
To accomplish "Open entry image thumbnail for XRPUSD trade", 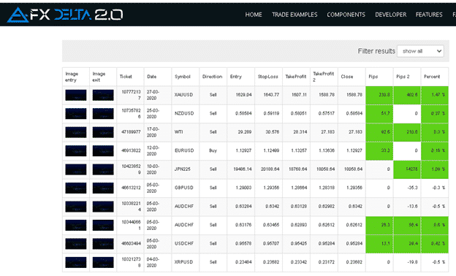I will click(x=75, y=262).
